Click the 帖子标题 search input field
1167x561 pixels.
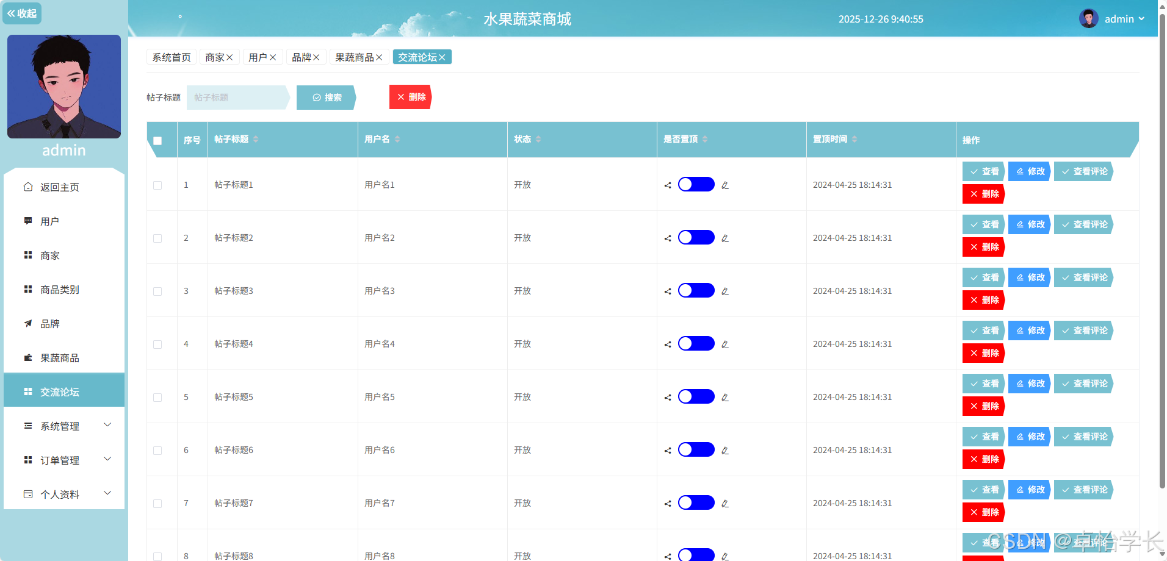[237, 98]
